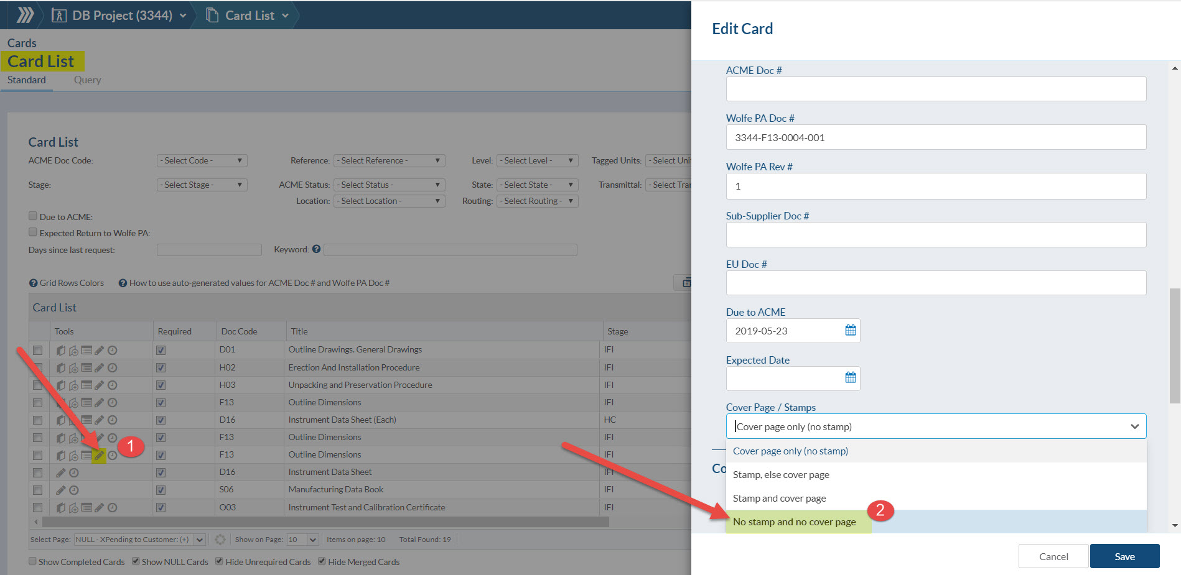Open the Select Page pager dropdown

pyautogui.click(x=139, y=540)
